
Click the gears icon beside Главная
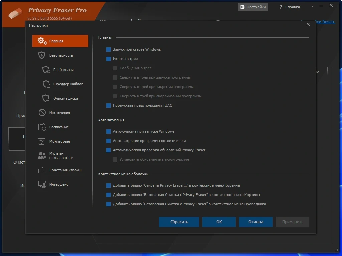click(x=42, y=41)
